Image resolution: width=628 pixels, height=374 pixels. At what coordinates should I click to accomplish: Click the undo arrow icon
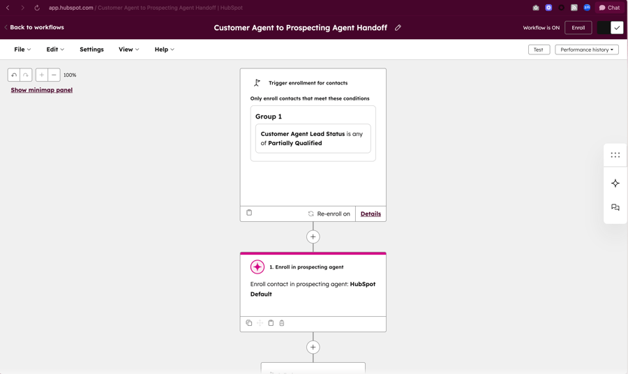point(14,75)
